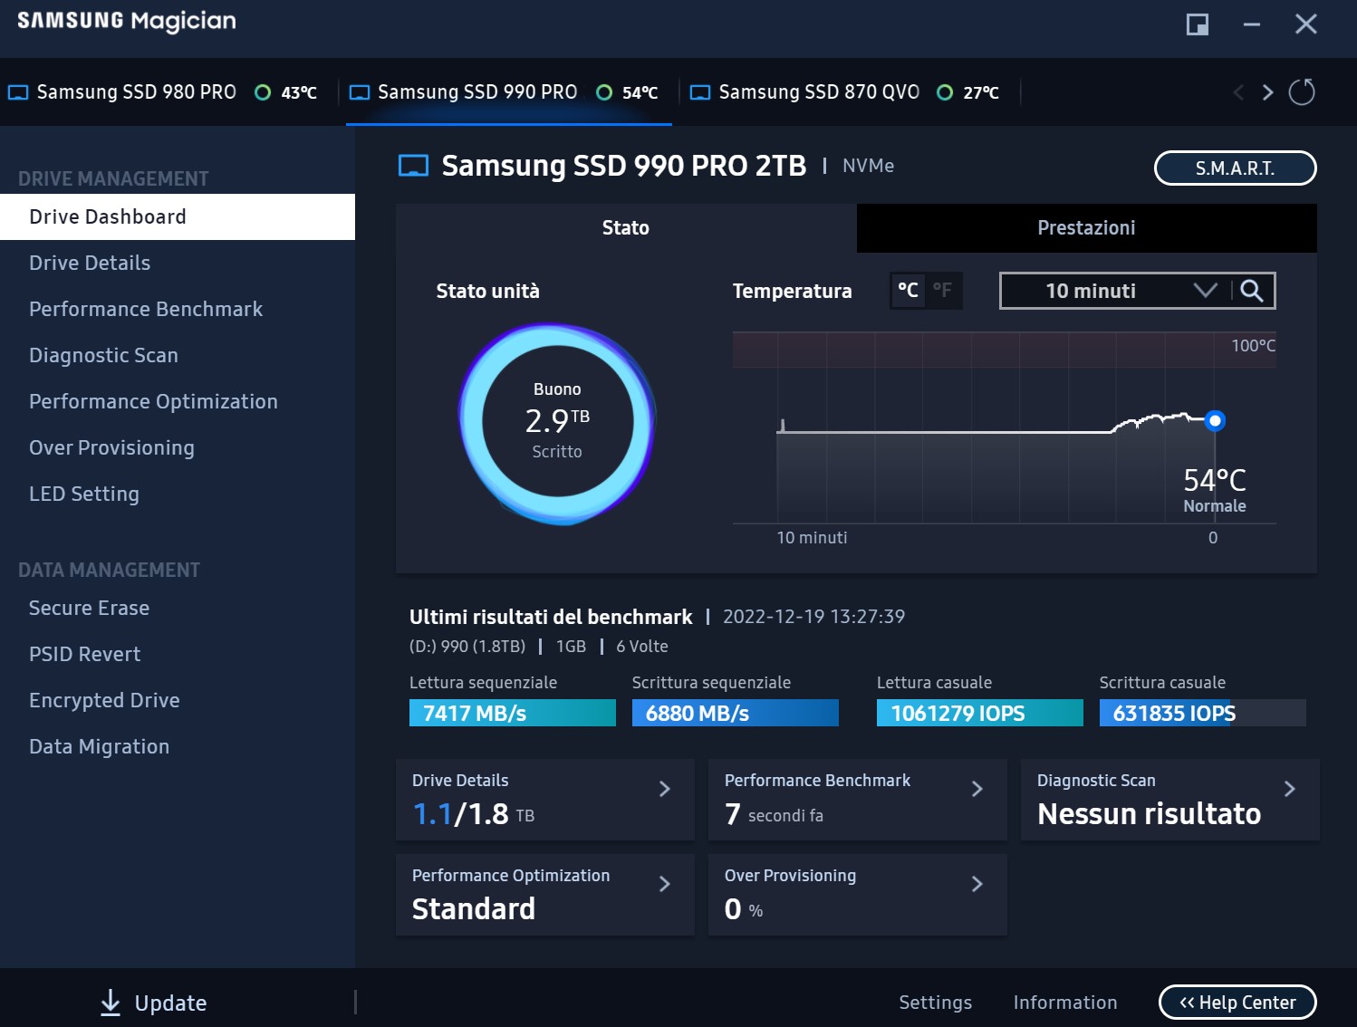
Task: Click the drive icon on the 870 QVO tab
Action: [700, 92]
